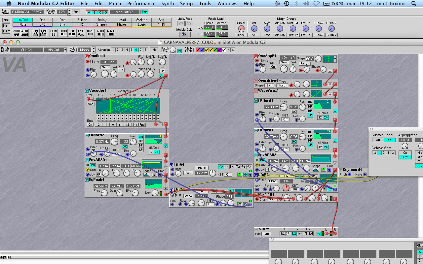Open the No Cat category dropdown
Screen dimensions: 423x264
[56, 50]
